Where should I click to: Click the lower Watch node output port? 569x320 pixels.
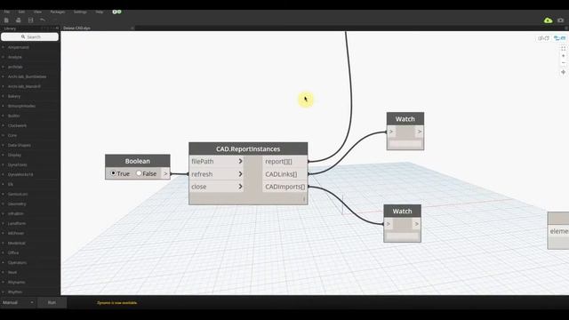coord(417,224)
